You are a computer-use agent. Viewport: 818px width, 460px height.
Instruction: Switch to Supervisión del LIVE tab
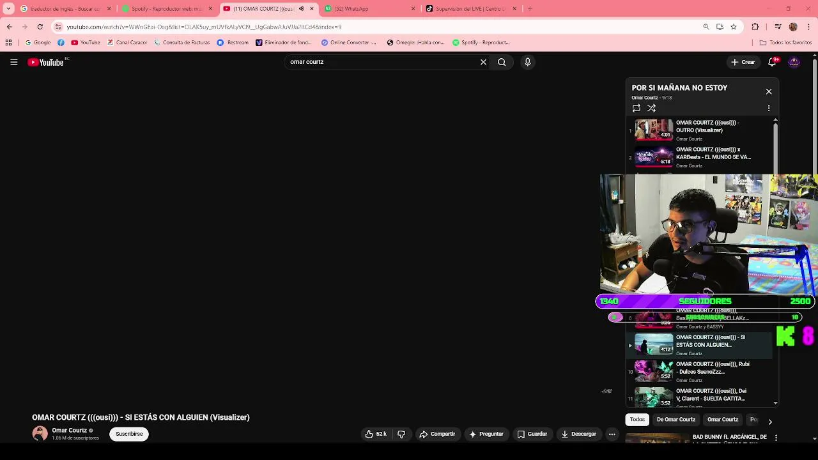click(x=470, y=9)
